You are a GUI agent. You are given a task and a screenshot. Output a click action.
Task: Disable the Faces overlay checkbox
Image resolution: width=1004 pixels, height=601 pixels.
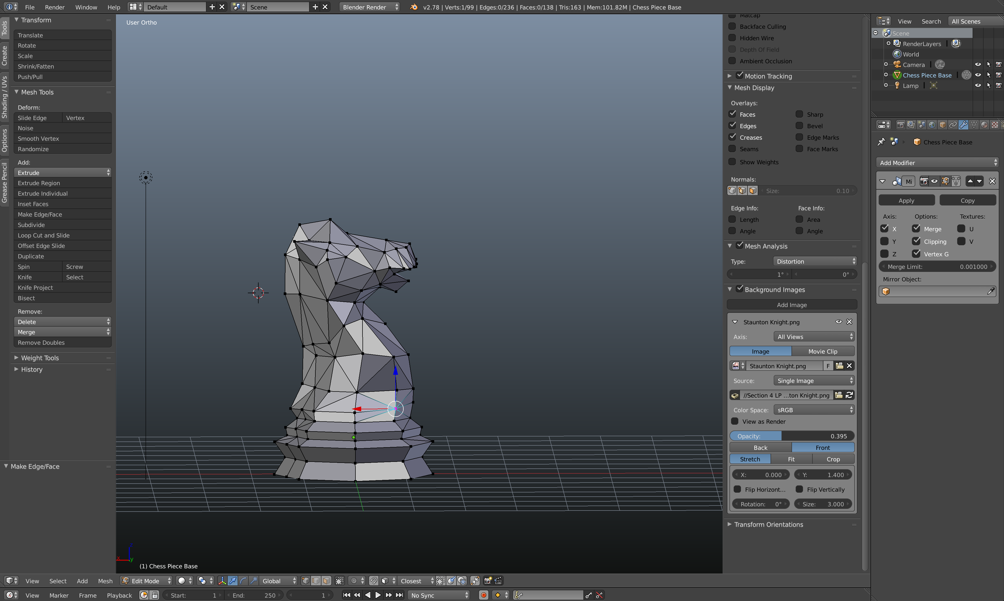point(732,114)
